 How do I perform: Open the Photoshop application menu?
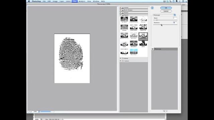click(36, 1)
